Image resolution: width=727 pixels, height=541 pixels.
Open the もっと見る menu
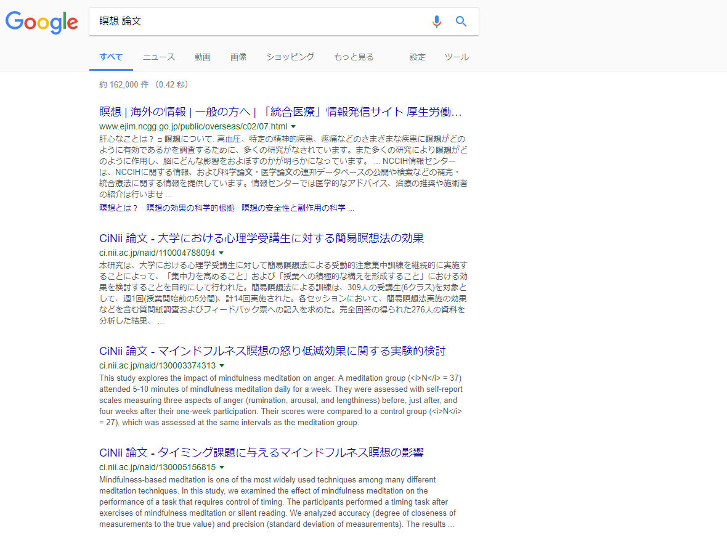354,57
